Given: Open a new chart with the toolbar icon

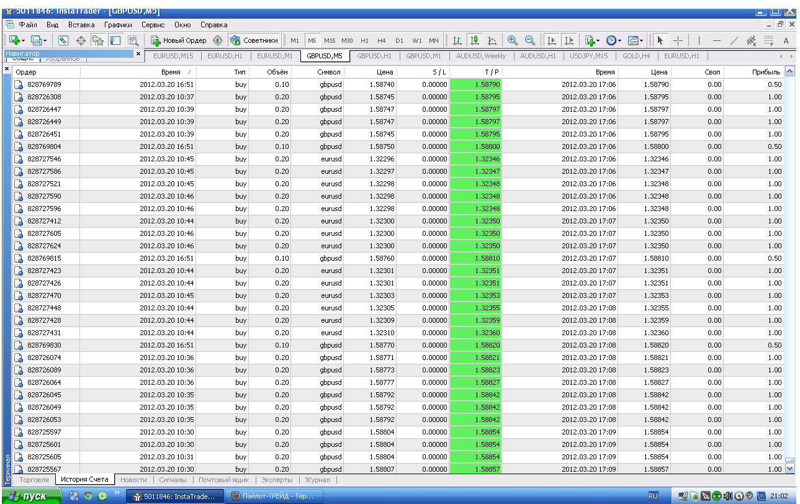Looking at the screenshot, I should [13, 40].
